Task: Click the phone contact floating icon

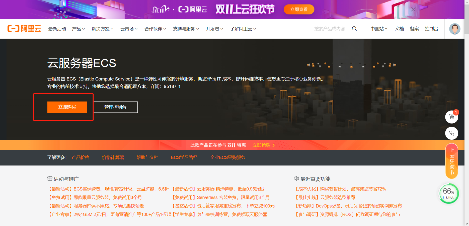Action: point(452,133)
